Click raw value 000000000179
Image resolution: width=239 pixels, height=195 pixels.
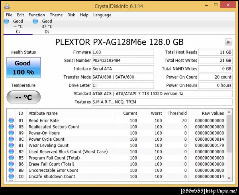pyautogui.click(x=210, y=145)
